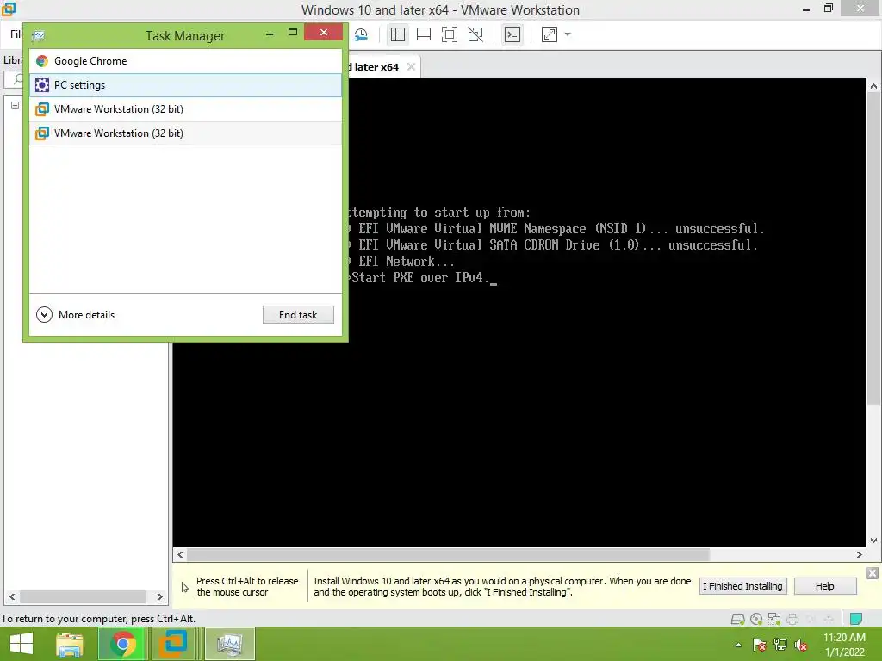Click VM console vertical scrollbar down arrow
882x661 pixels.
point(873,541)
